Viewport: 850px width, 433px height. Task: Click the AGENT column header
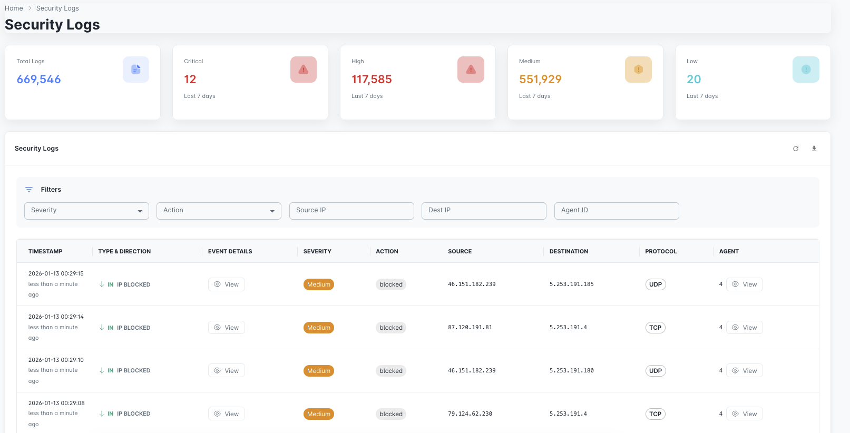tap(729, 252)
